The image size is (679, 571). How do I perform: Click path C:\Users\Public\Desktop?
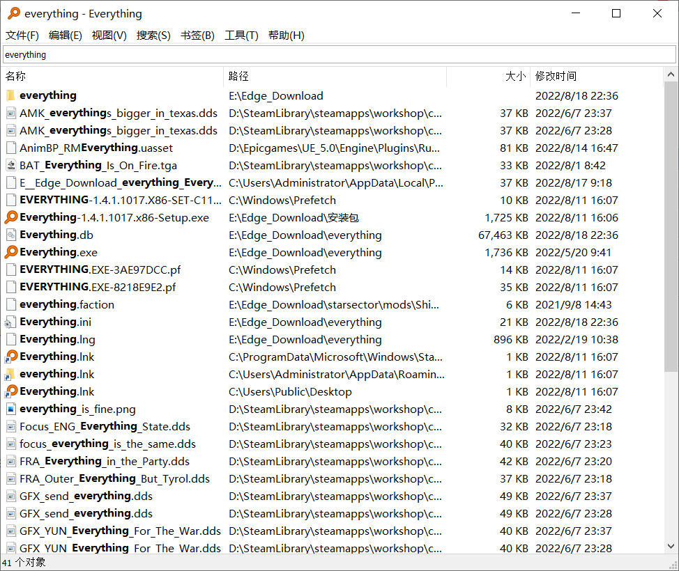[290, 392]
